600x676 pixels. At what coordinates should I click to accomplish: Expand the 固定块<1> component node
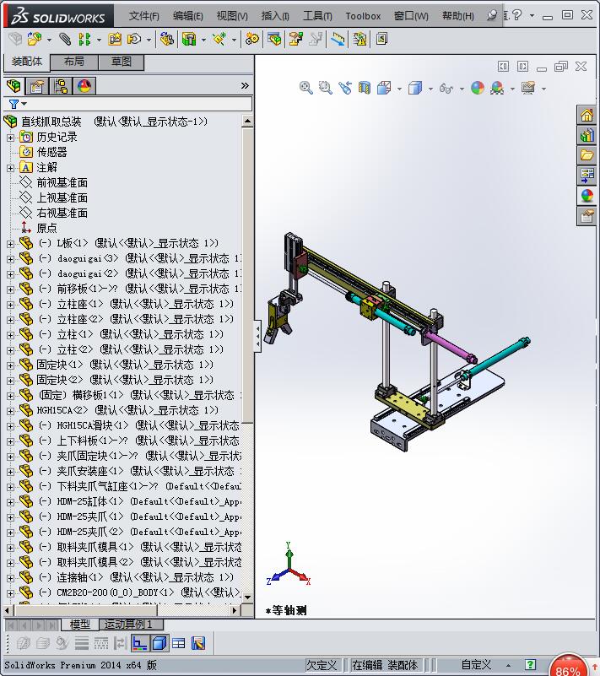click(x=10, y=365)
